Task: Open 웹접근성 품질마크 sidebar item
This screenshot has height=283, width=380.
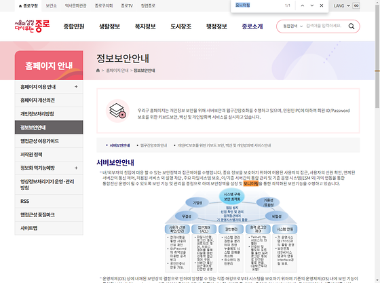Action: pyautogui.click(x=49, y=214)
